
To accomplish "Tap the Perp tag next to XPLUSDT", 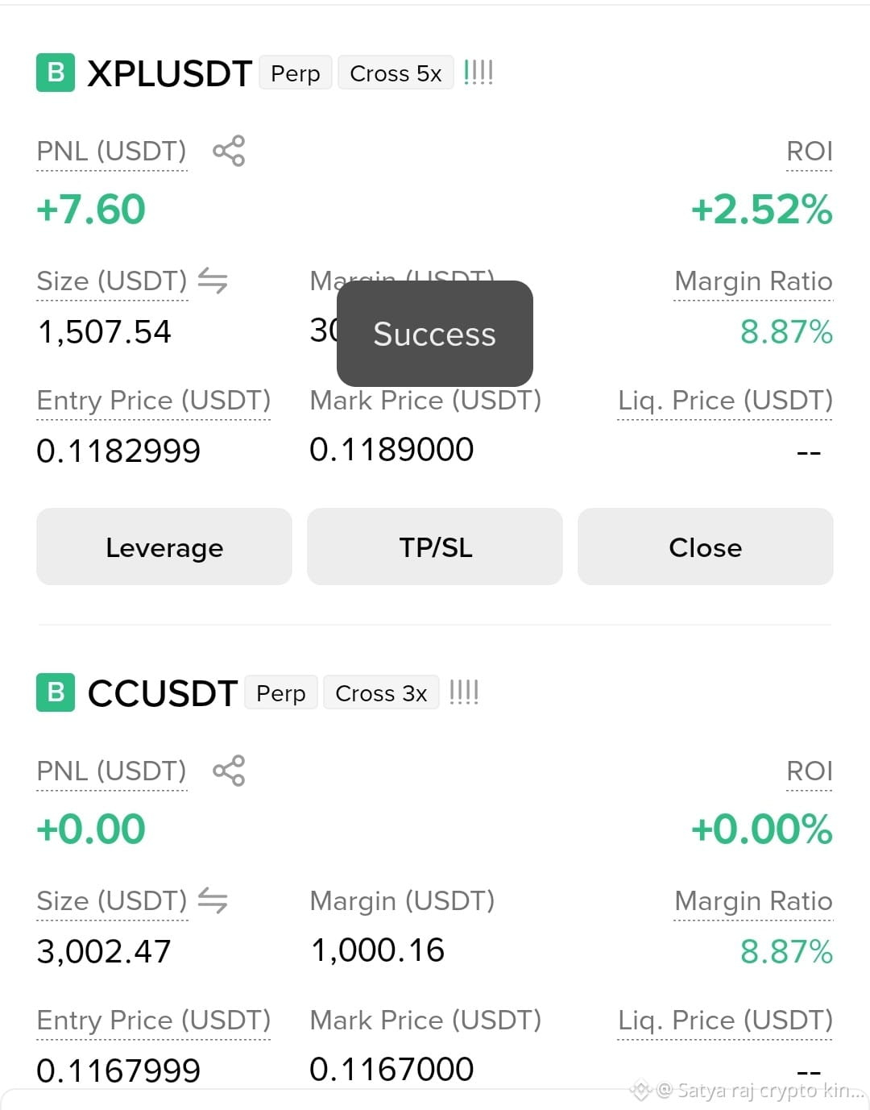I will [x=296, y=73].
